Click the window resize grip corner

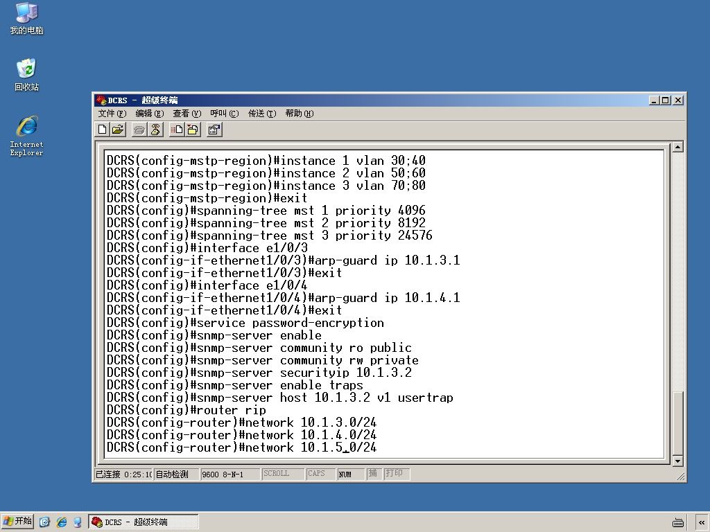point(680,475)
